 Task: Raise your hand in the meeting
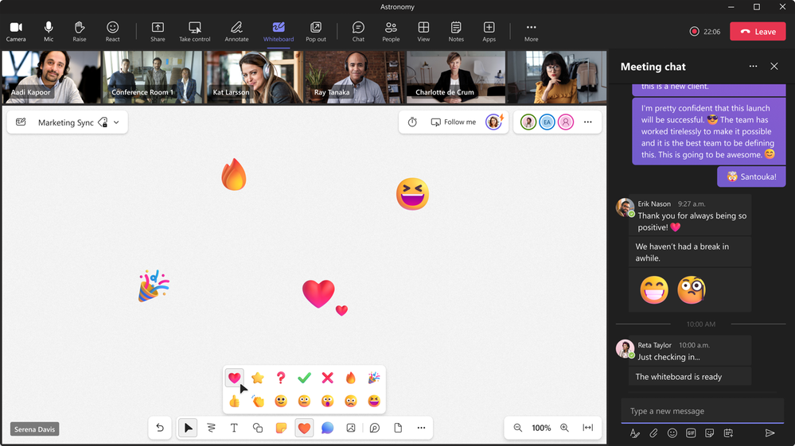(x=79, y=31)
